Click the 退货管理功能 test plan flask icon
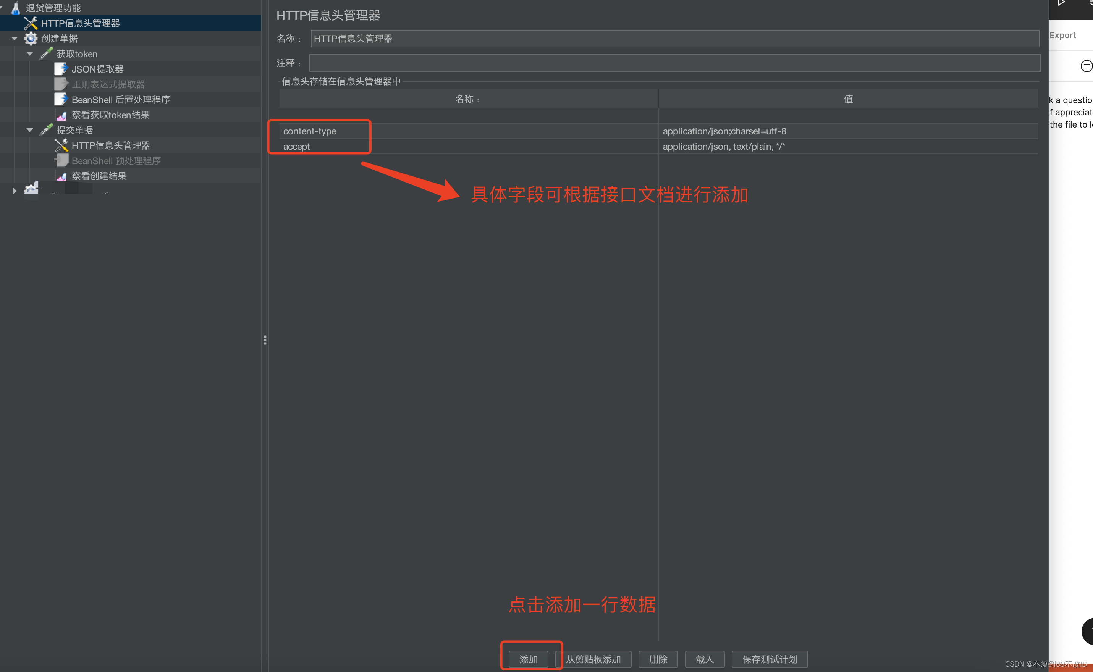Image resolution: width=1093 pixels, height=672 pixels. (16, 8)
